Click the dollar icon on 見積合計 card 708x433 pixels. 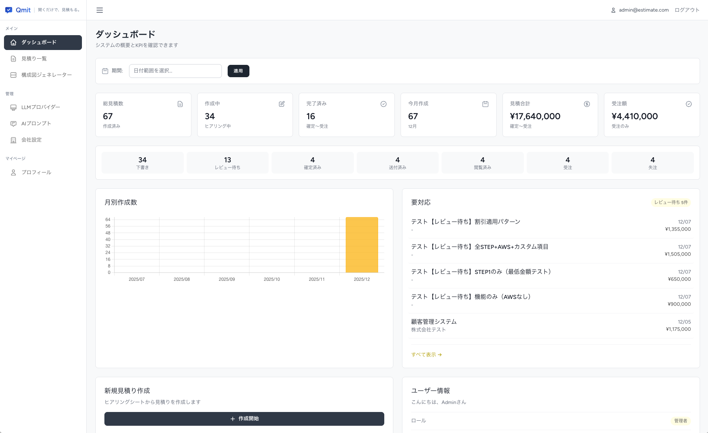pyautogui.click(x=587, y=104)
